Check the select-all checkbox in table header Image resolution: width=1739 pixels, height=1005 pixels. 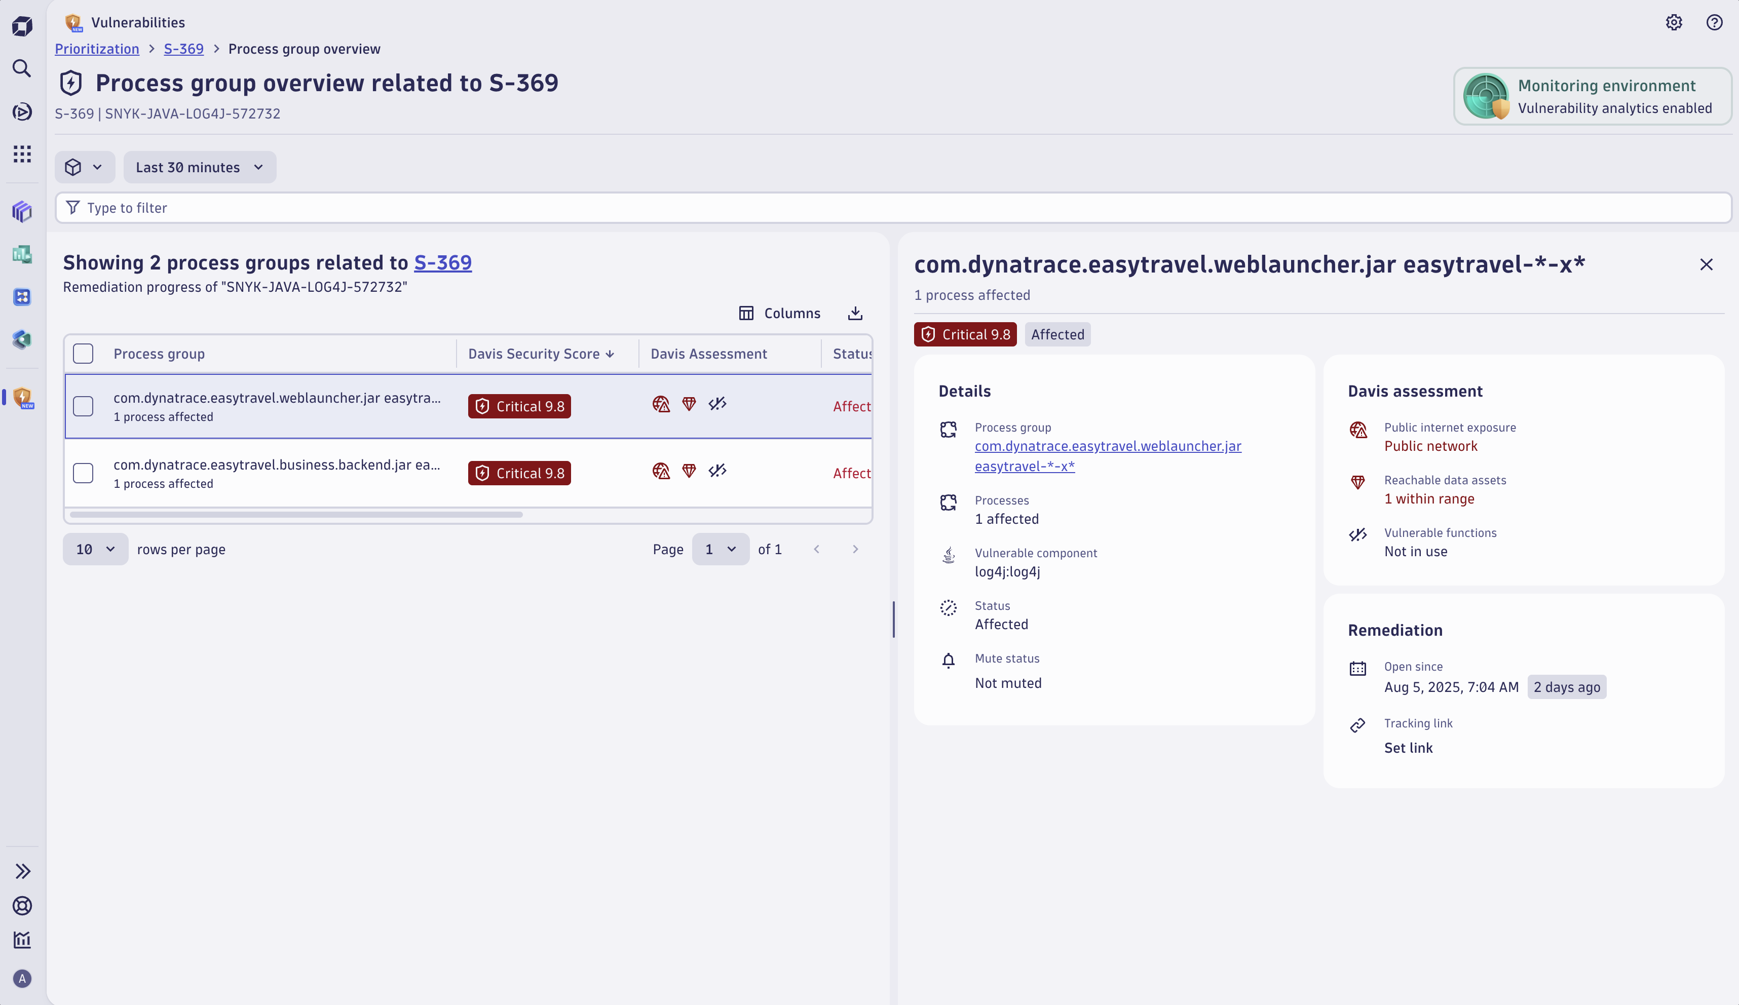coord(83,353)
